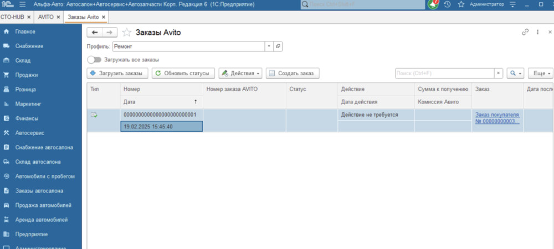Screen dimensions: 554x249
Task: Open favorites star in title bar
Action: pyautogui.click(x=461, y=4)
